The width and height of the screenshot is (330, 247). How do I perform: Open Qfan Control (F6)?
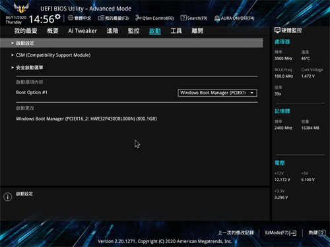click(154, 18)
